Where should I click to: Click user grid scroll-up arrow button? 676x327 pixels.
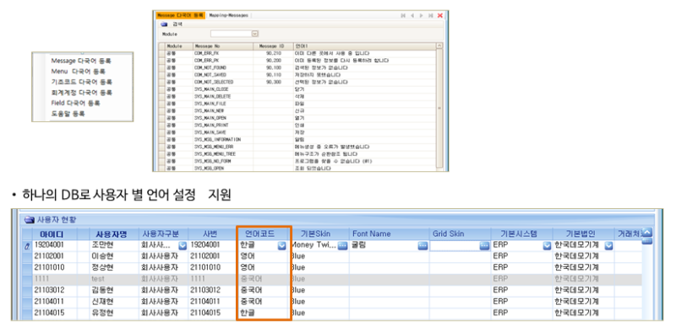(647, 233)
